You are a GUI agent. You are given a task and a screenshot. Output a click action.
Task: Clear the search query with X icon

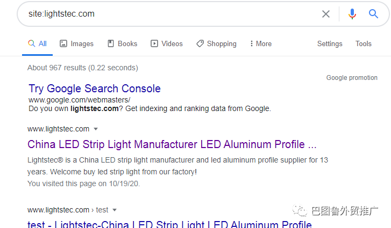coord(326,14)
